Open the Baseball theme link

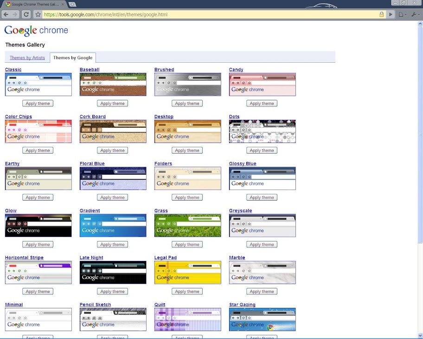click(90, 69)
